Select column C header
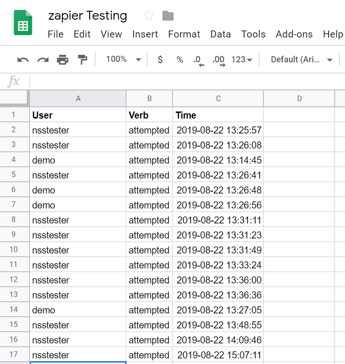Image resolution: width=345 pixels, height=364 pixels. 218,99
